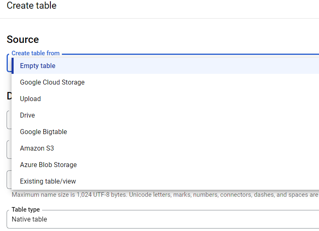Select Empty table option
319x231 pixels.
165,66
